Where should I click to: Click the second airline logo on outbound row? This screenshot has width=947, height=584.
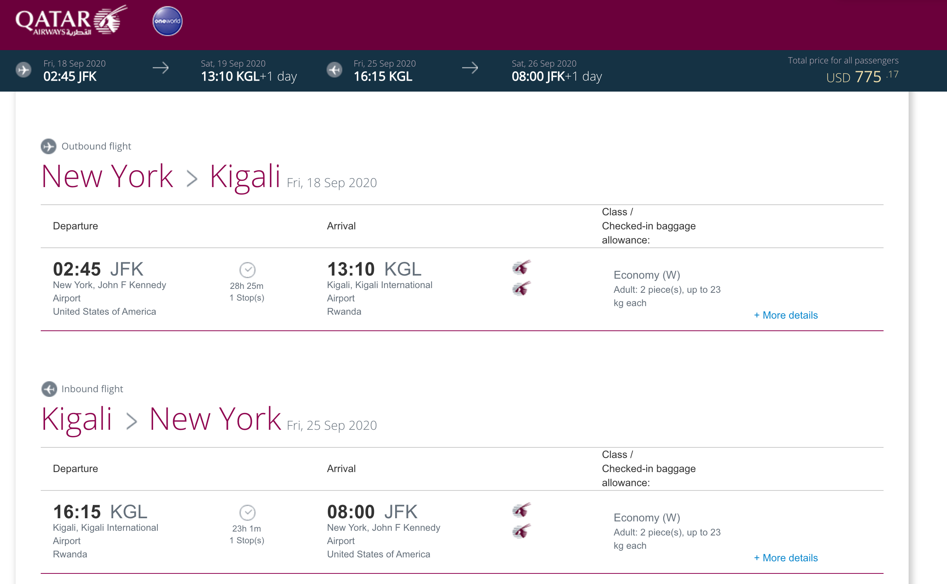point(521,289)
